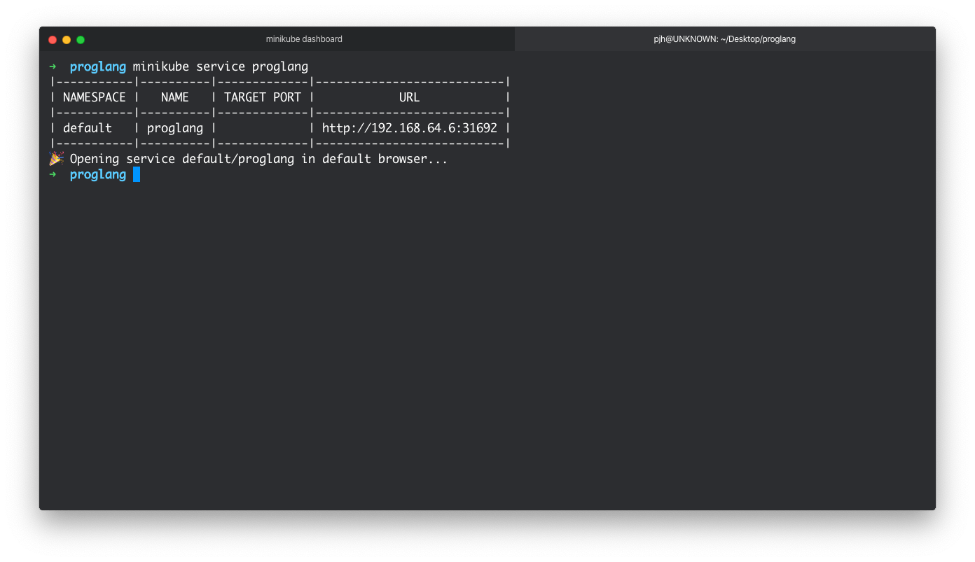Select the default namespace cell in the table

coord(88,127)
